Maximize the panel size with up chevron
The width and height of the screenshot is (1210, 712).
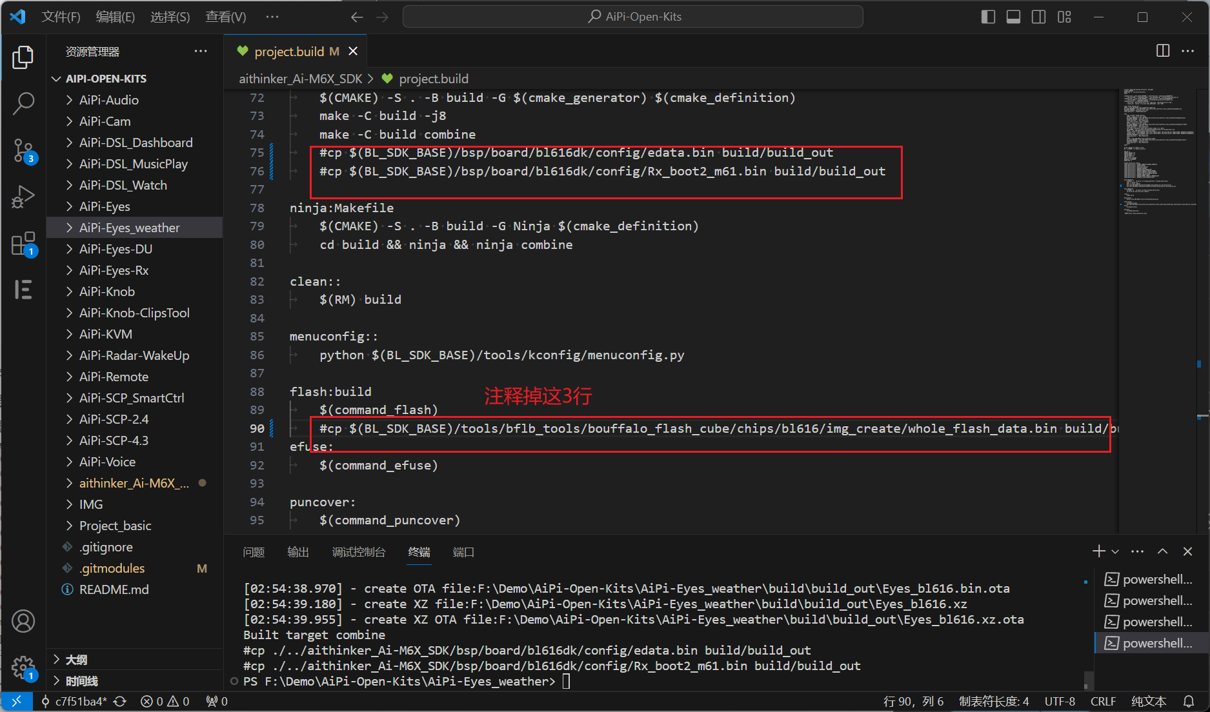pyautogui.click(x=1162, y=551)
